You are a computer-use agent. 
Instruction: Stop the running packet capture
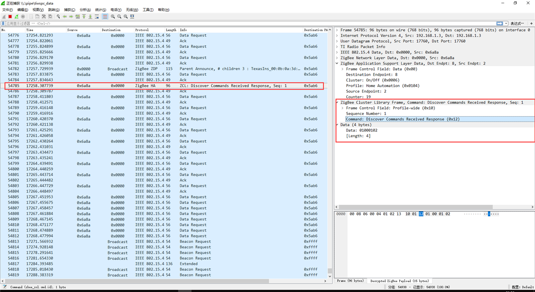click(x=10, y=17)
